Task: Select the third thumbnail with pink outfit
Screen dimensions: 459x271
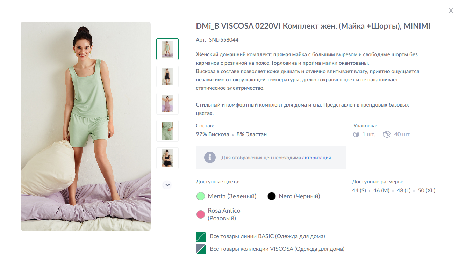Action: click(167, 104)
